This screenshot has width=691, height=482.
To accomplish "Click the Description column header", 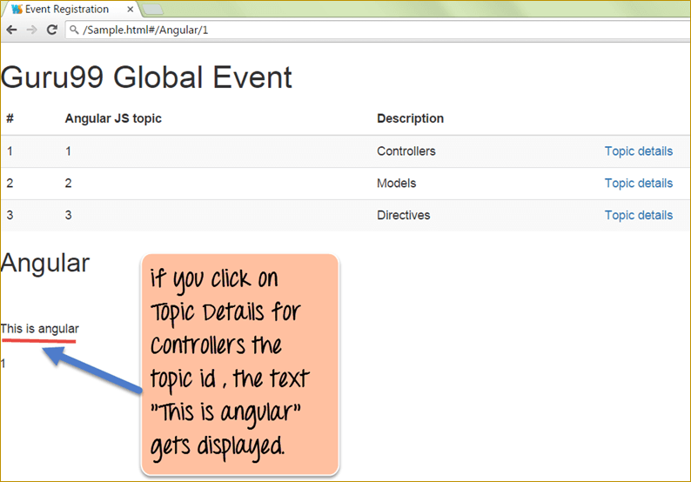I will click(410, 118).
